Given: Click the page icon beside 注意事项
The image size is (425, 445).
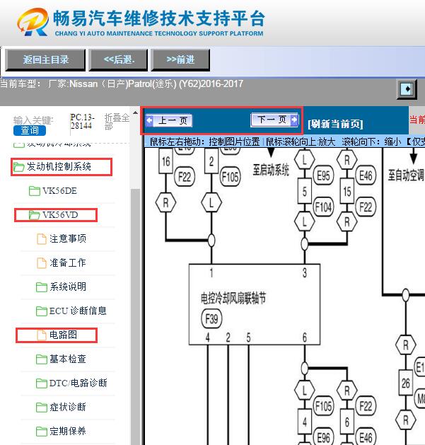Looking at the screenshot, I should pyautogui.click(x=42, y=239).
